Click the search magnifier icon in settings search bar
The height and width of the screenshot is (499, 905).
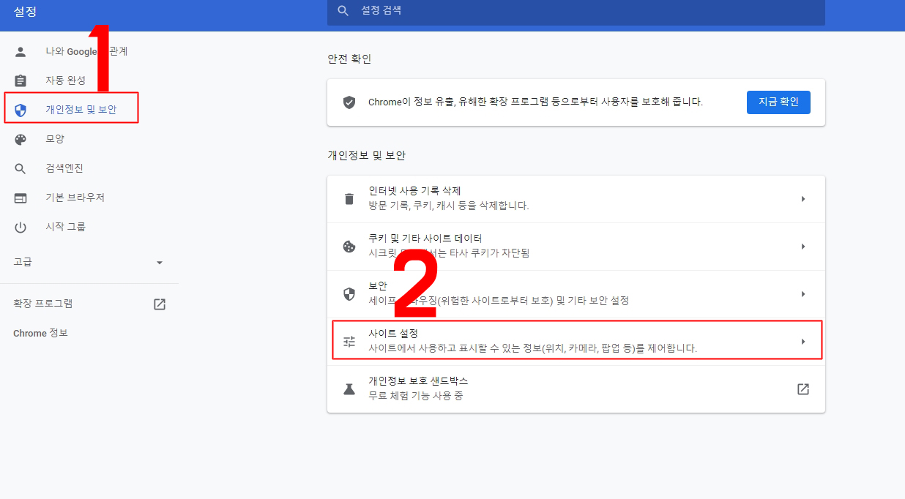coord(343,11)
